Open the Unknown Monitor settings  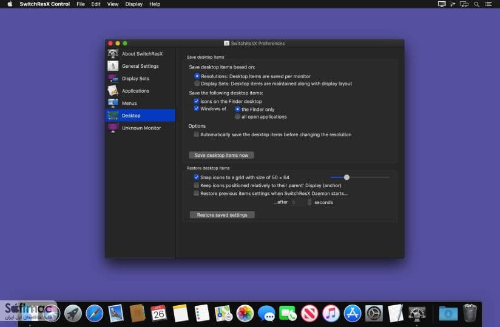pos(140,128)
